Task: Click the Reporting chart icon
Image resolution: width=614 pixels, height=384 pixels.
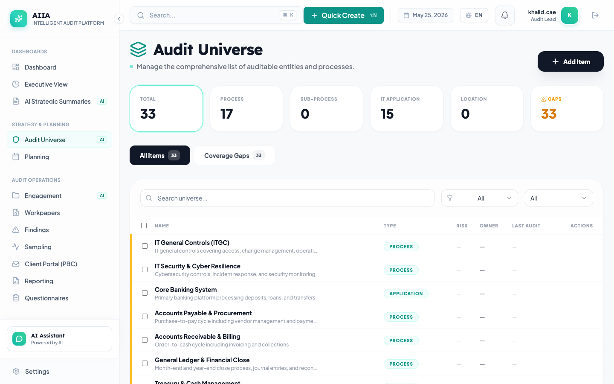Action: coord(16,281)
